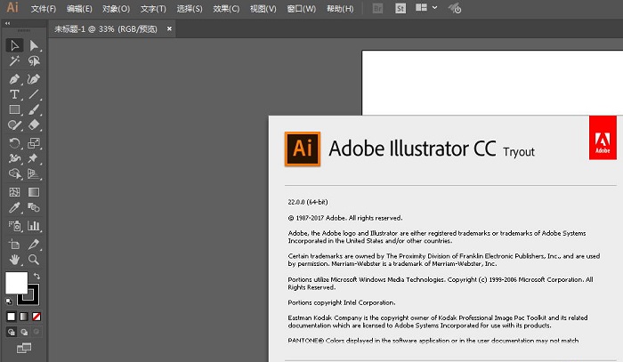
Task: Select the Eraser tool
Action: click(34, 125)
